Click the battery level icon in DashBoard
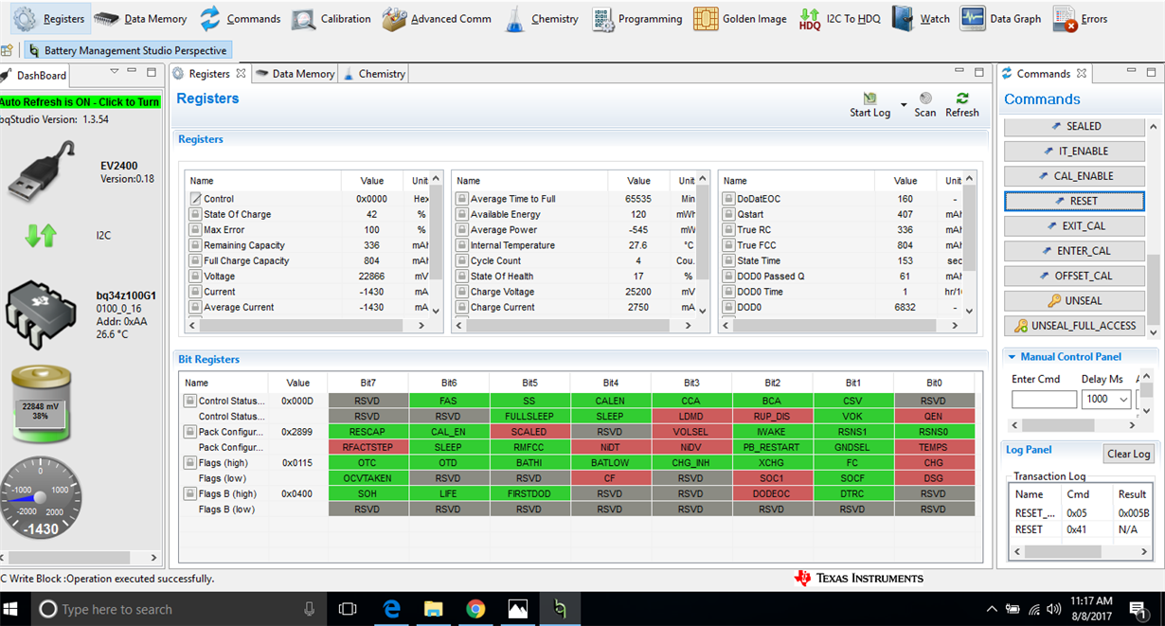This screenshot has height=626, width=1165. pos(42,406)
